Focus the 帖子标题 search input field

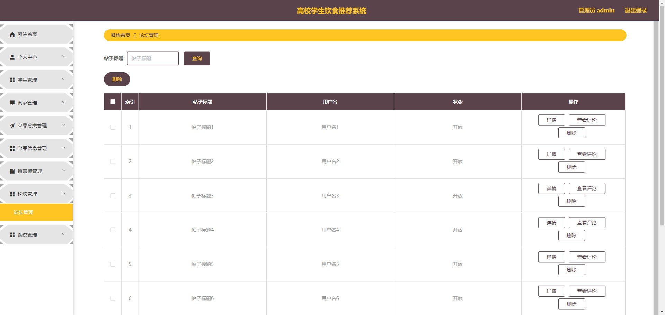point(153,58)
